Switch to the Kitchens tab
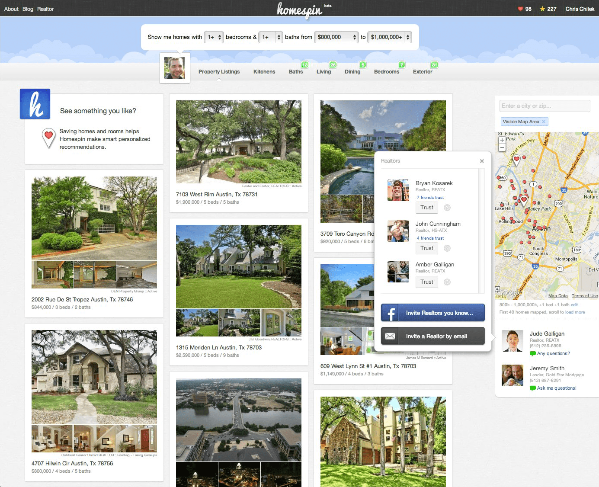599x487 pixels. coord(264,72)
